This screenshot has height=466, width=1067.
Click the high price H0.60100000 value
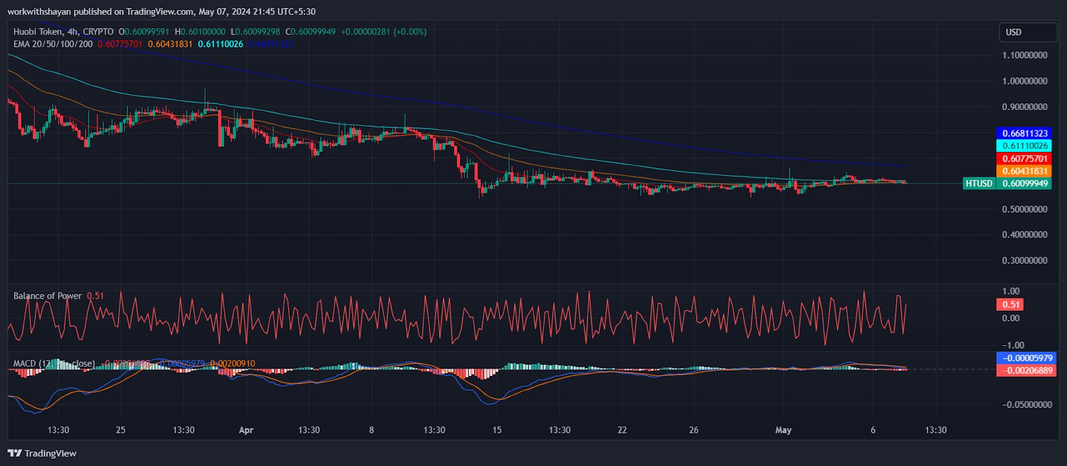200,31
